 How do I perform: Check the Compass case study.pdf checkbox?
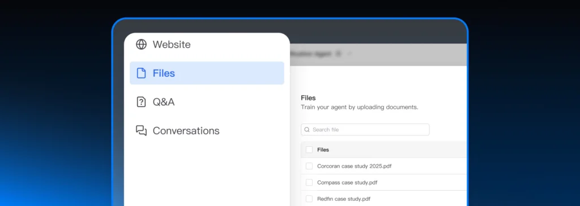click(x=309, y=182)
